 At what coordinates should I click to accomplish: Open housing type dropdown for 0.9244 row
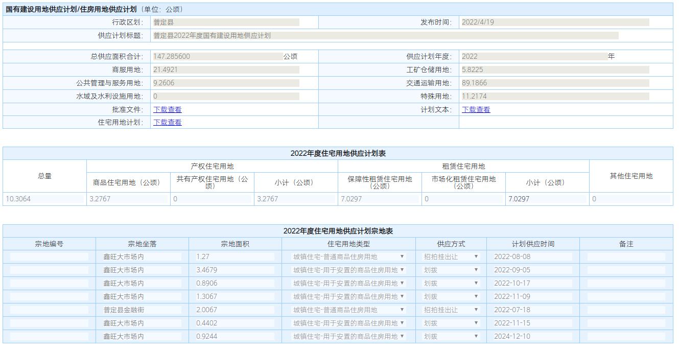click(x=348, y=336)
